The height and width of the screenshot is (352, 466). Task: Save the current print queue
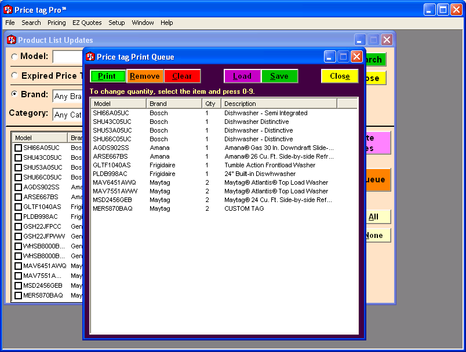(279, 76)
